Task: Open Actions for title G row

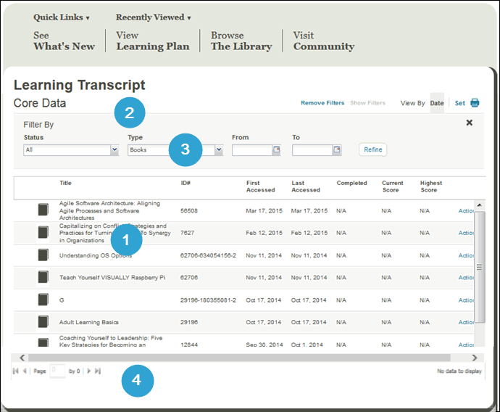Action: pos(466,300)
